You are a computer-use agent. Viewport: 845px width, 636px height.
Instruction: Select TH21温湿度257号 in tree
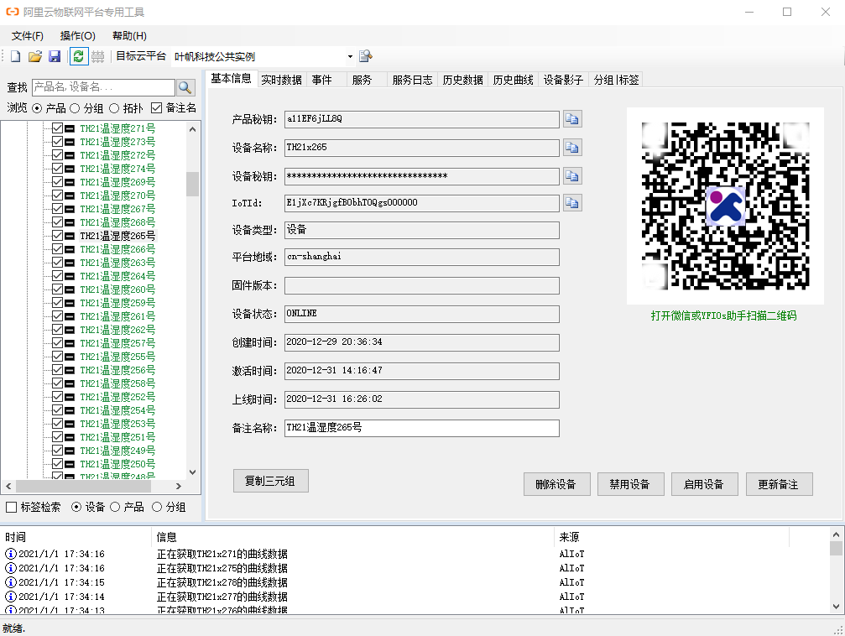tap(117, 343)
